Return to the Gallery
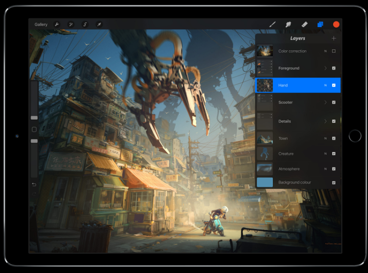Screen dimensions: 368x273 [41, 24]
